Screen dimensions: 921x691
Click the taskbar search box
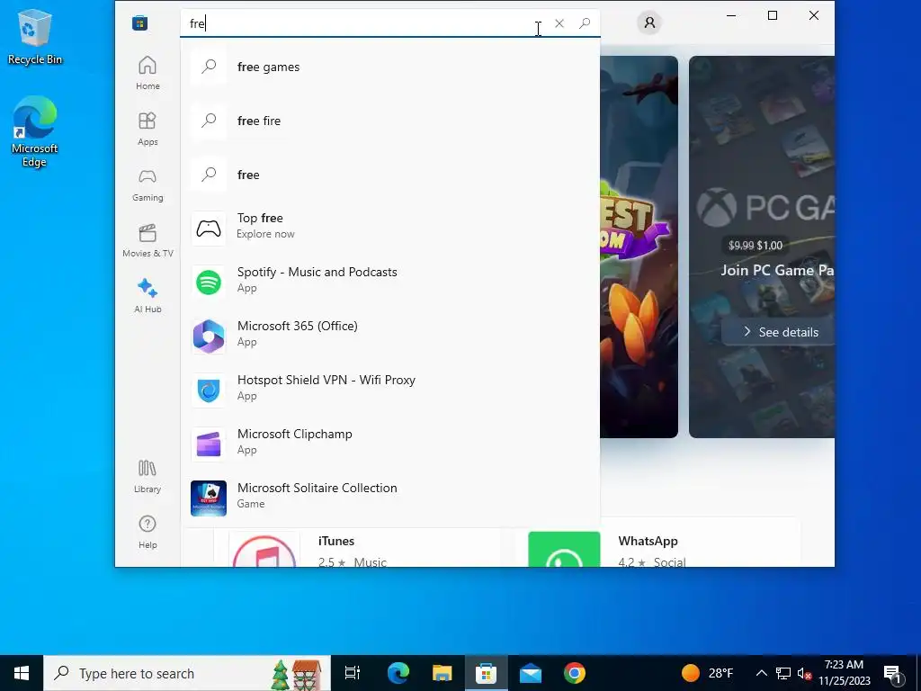tap(187, 673)
